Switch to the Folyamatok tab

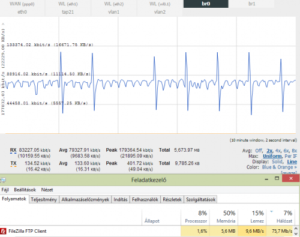pyautogui.click(x=14, y=199)
